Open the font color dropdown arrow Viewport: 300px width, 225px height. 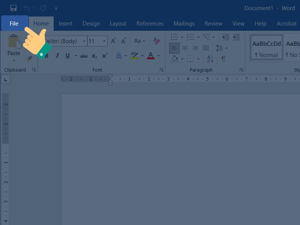pos(159,55)
